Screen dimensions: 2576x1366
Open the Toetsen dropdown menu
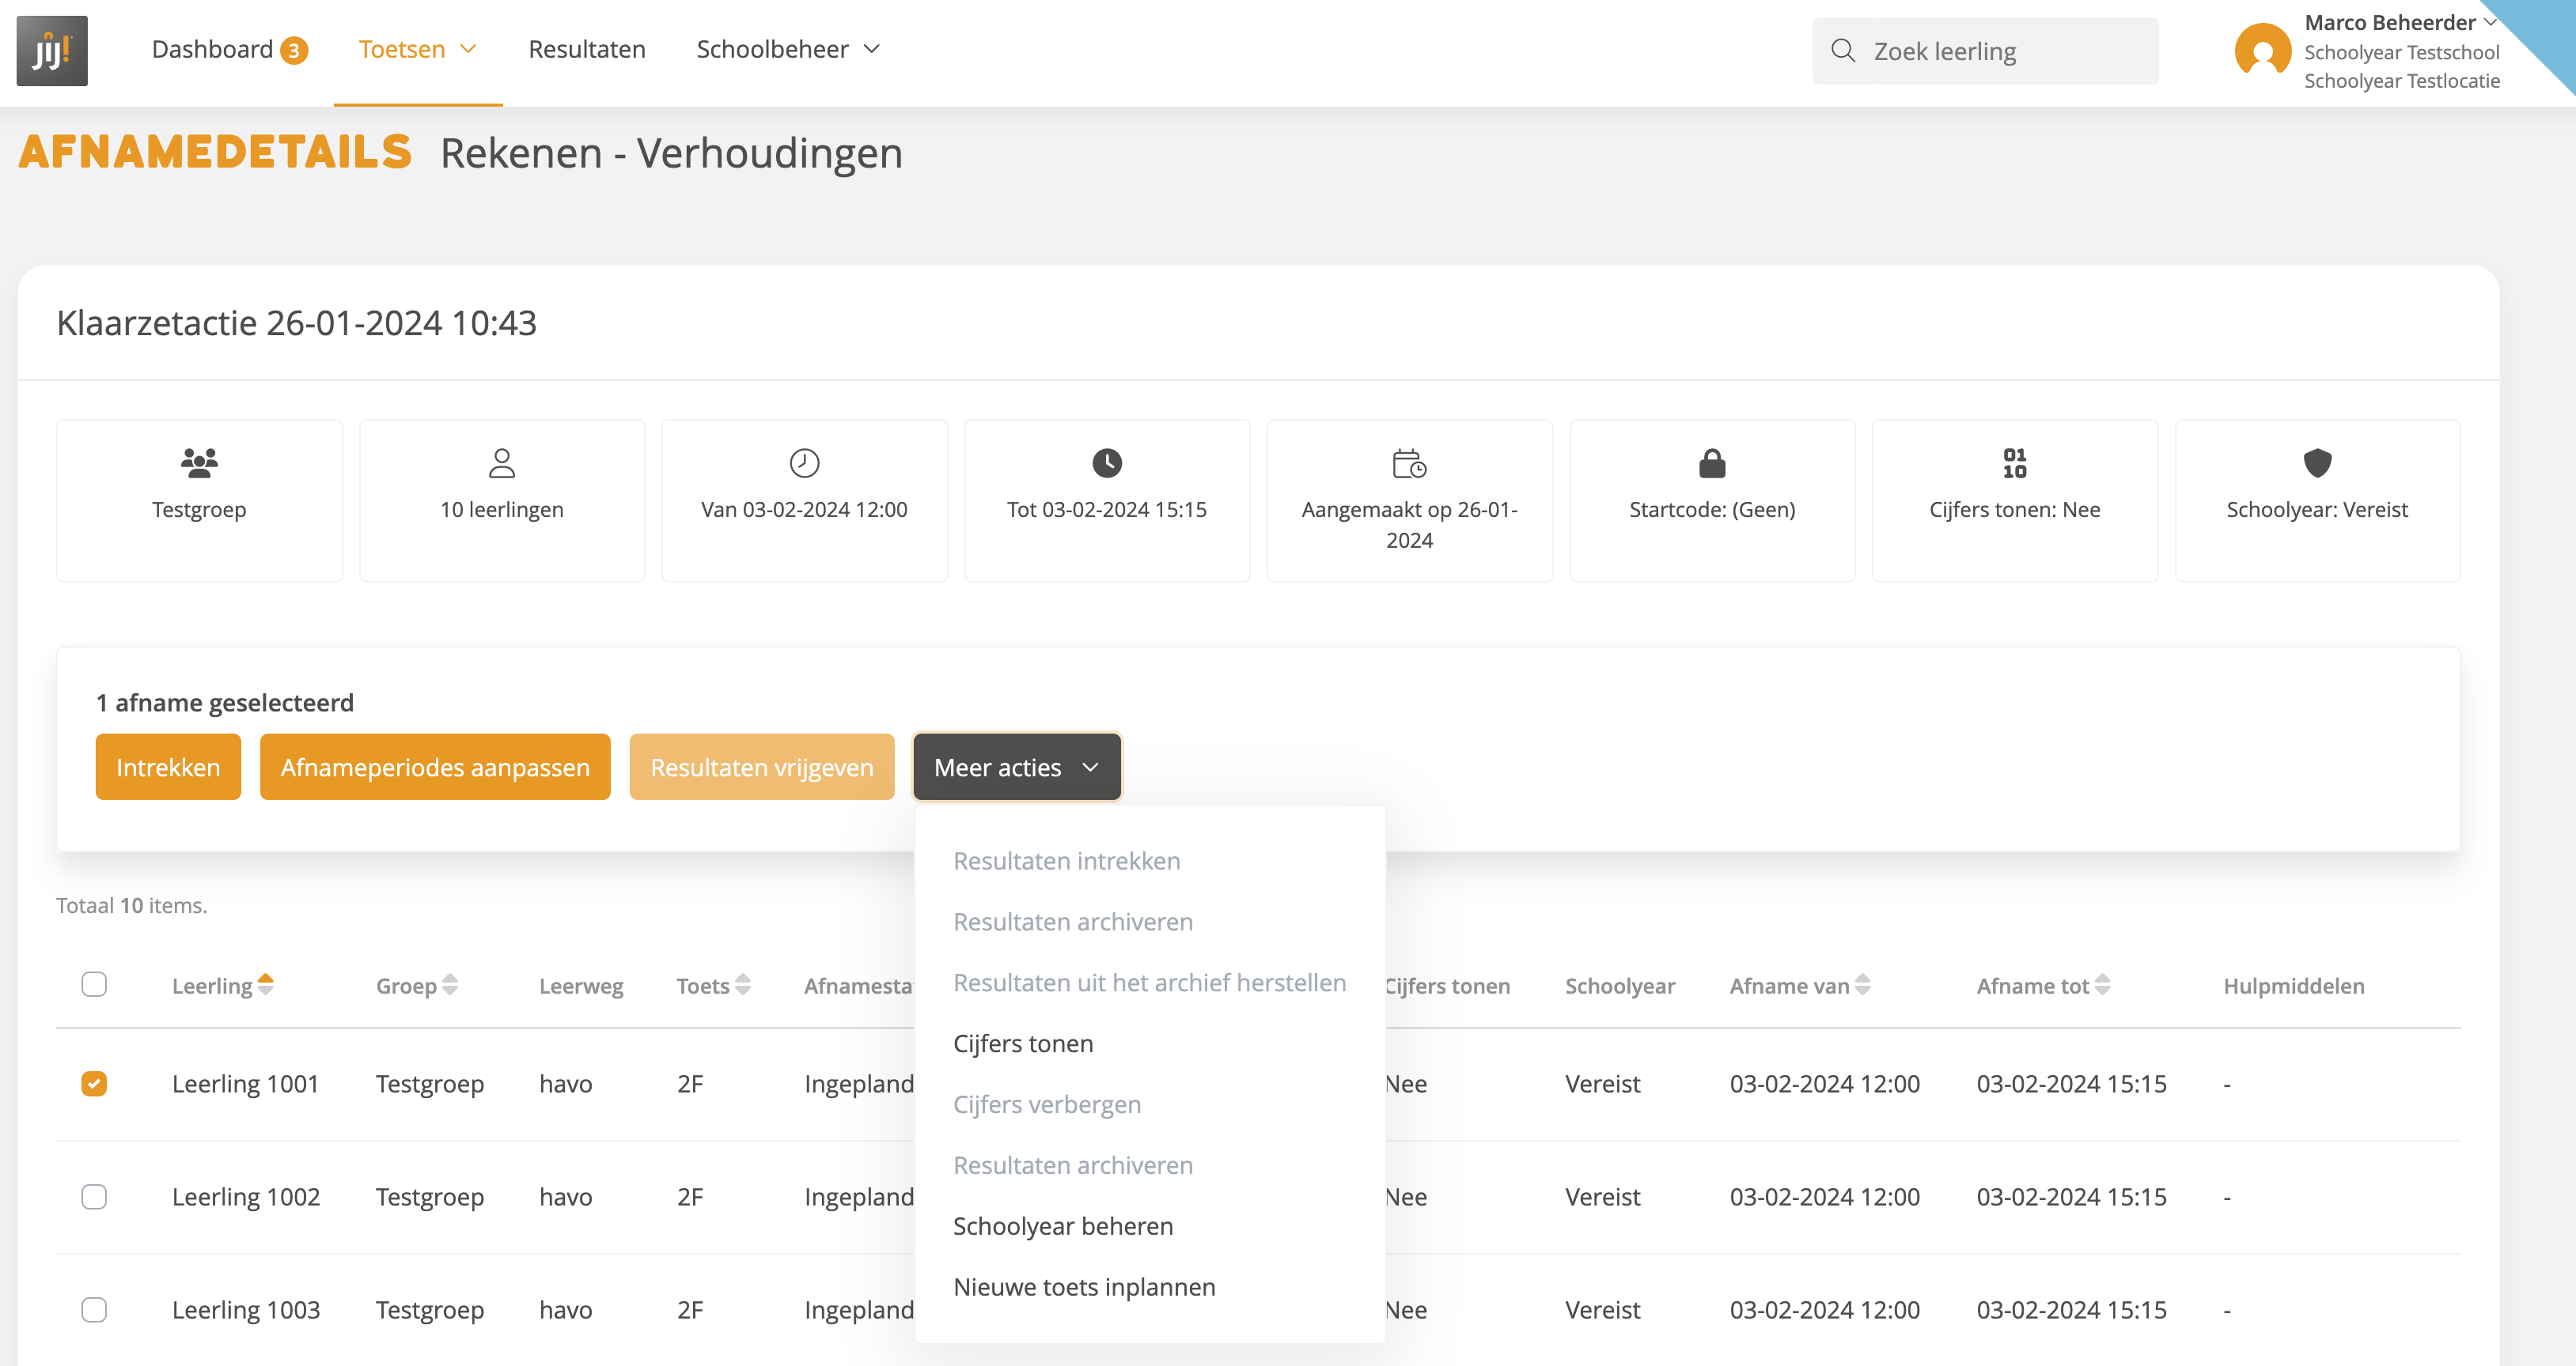coord(418,50)
